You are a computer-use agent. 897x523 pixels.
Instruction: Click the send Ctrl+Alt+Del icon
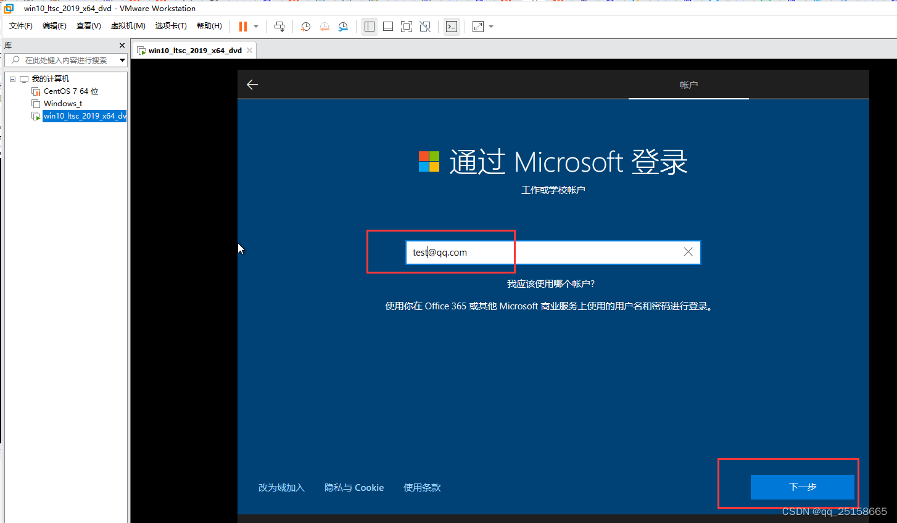click(x=279, y=27)
